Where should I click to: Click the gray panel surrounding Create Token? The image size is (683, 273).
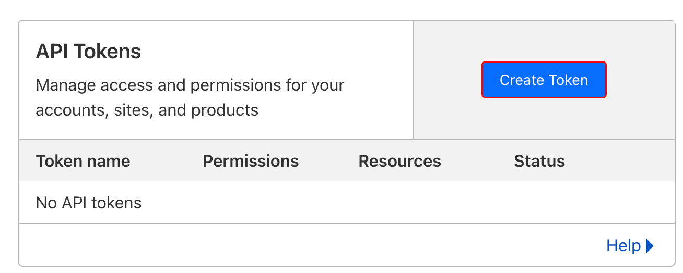tap(544, 80)
